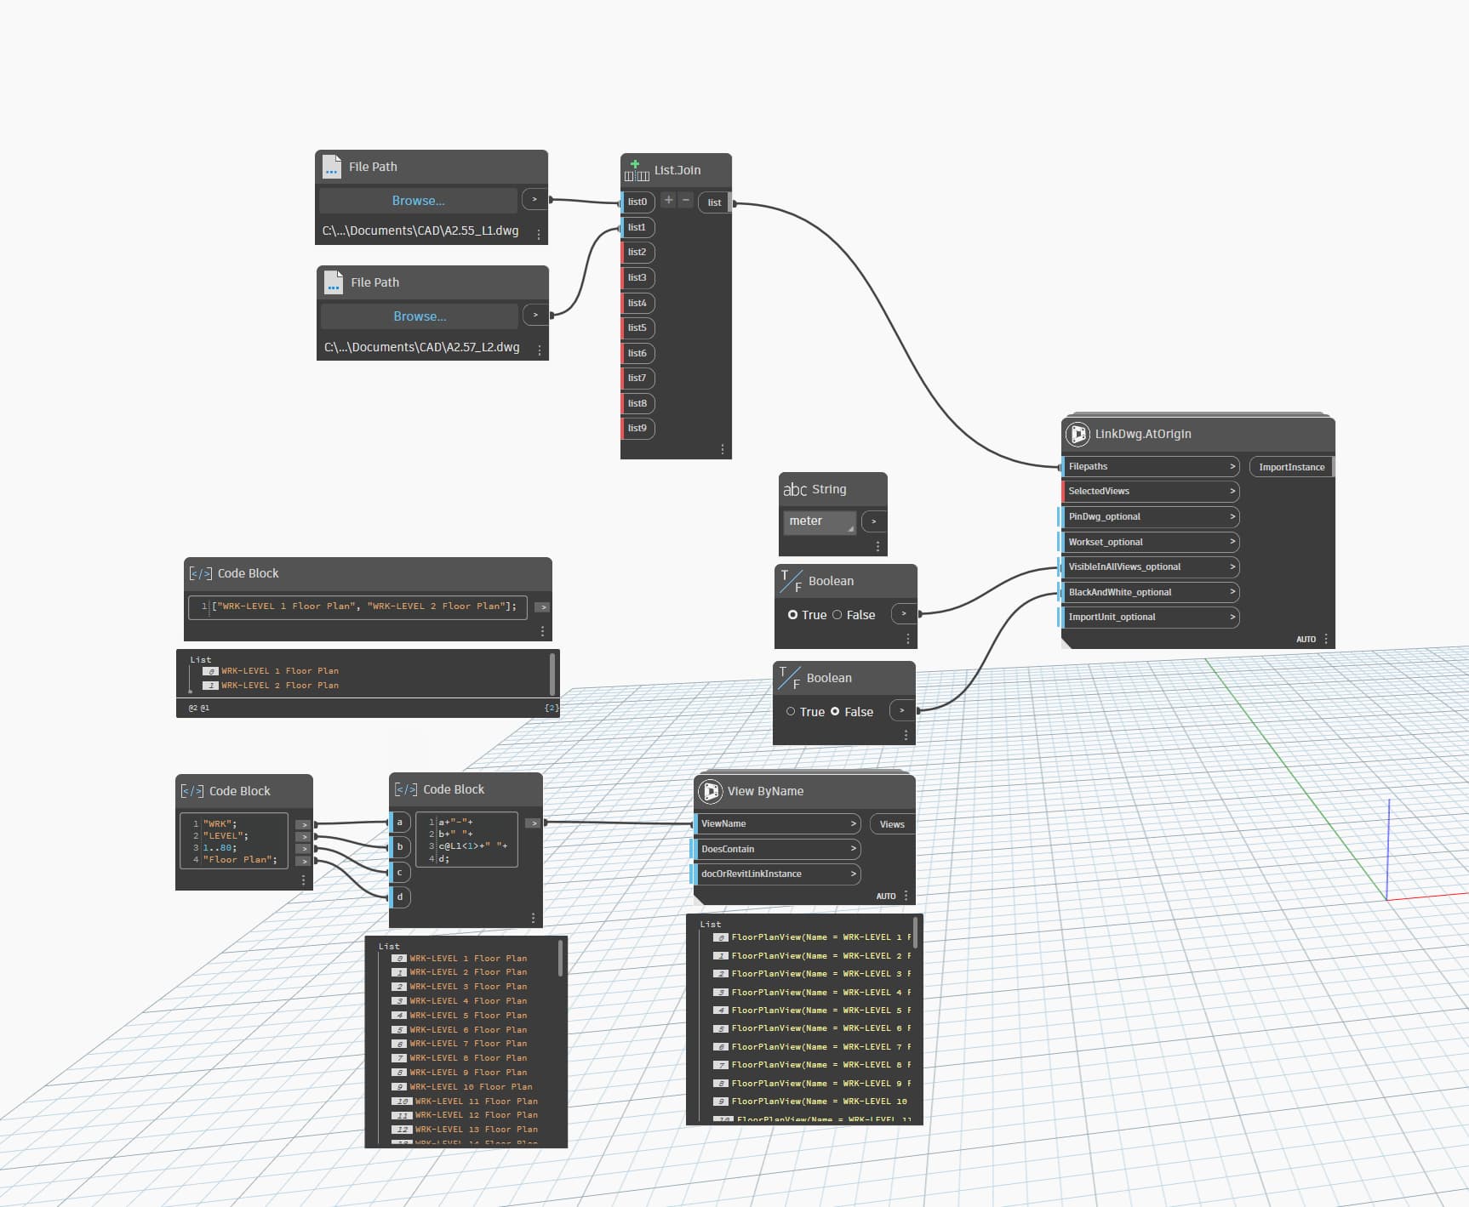Click the code line a+"-"+ in the Code Block
The image size is (1469, 1207).
(455, 823)
